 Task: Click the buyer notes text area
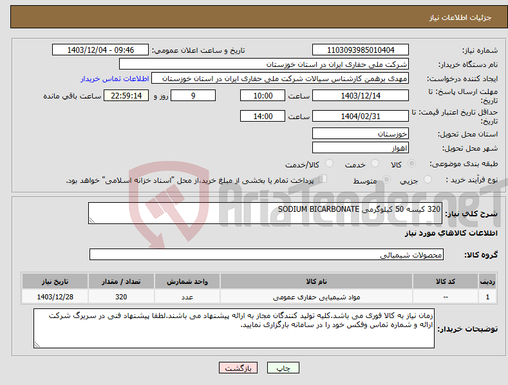point(234,328)
